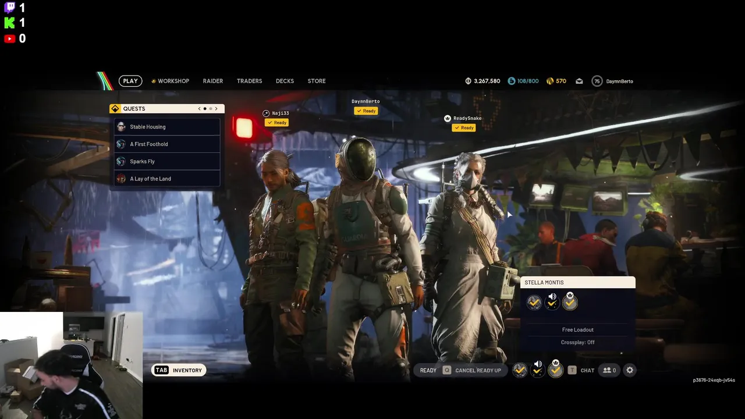Click CANCEL READY UP
Screen dimensions: 745x419
pos(478,370)
